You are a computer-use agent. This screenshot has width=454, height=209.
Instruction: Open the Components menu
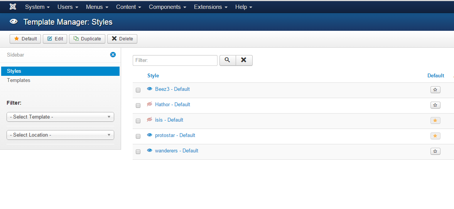(167, 7)
